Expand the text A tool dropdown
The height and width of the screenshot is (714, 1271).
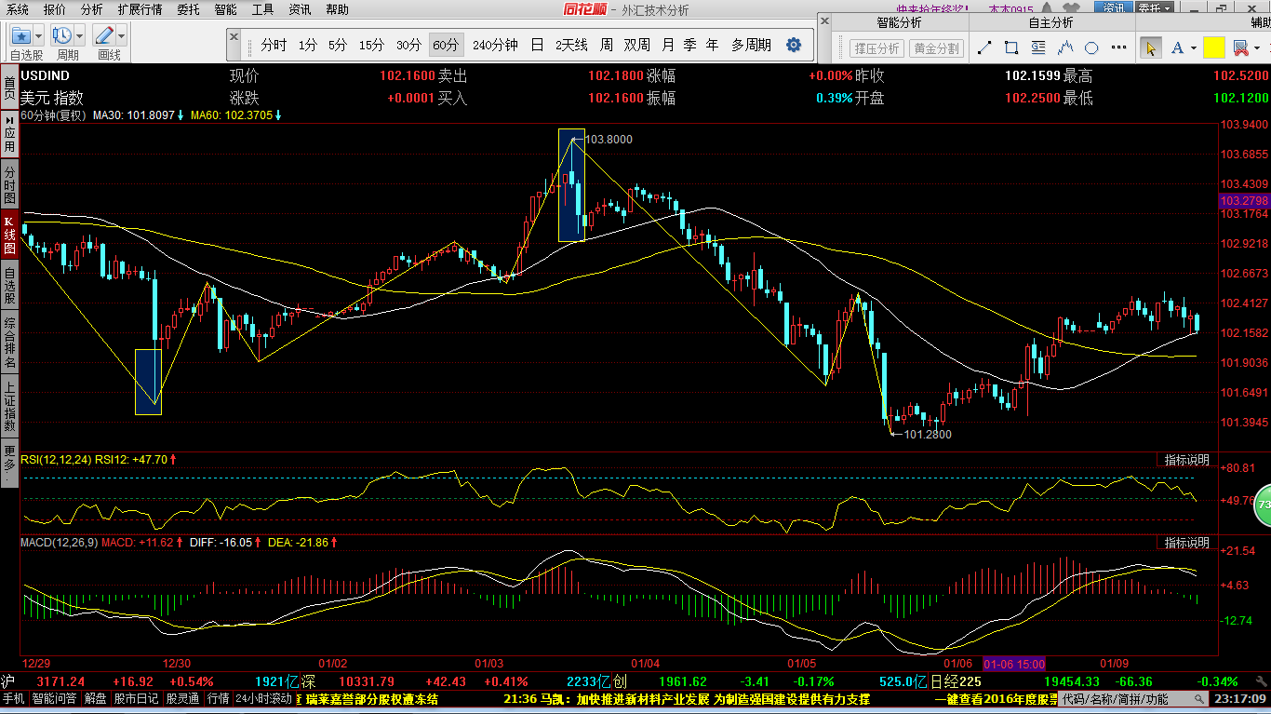point(1193,48)
